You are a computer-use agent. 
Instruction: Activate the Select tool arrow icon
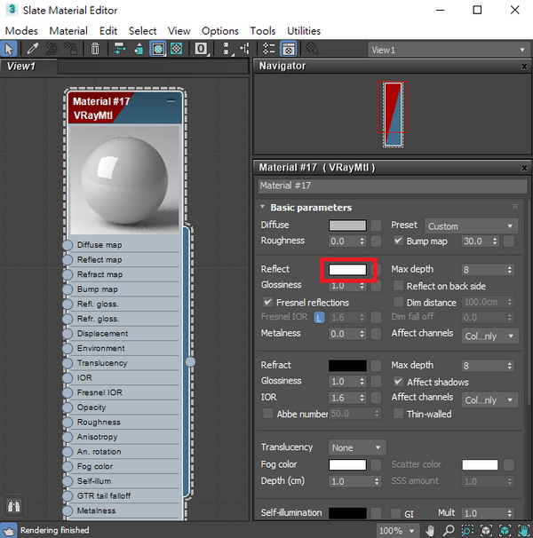coord(9,49)
